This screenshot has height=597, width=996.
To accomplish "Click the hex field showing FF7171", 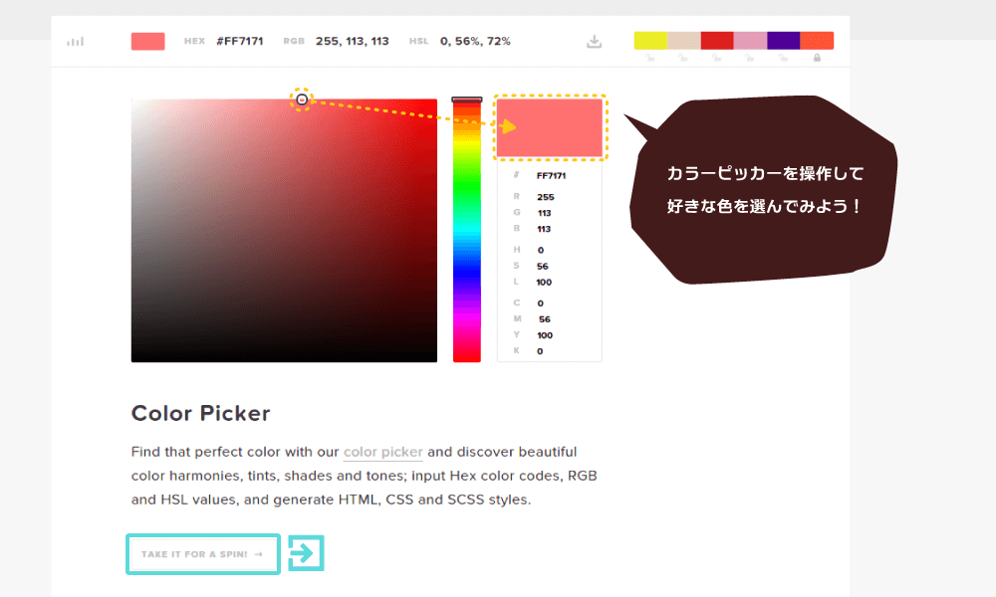I will click(x=551, y=176).
